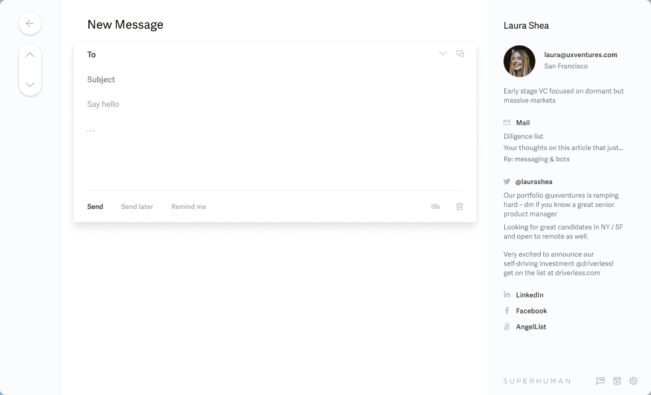Select the Send later option
Image resolution: width=651 pixels, height=395 pixels.
[137, 206]
